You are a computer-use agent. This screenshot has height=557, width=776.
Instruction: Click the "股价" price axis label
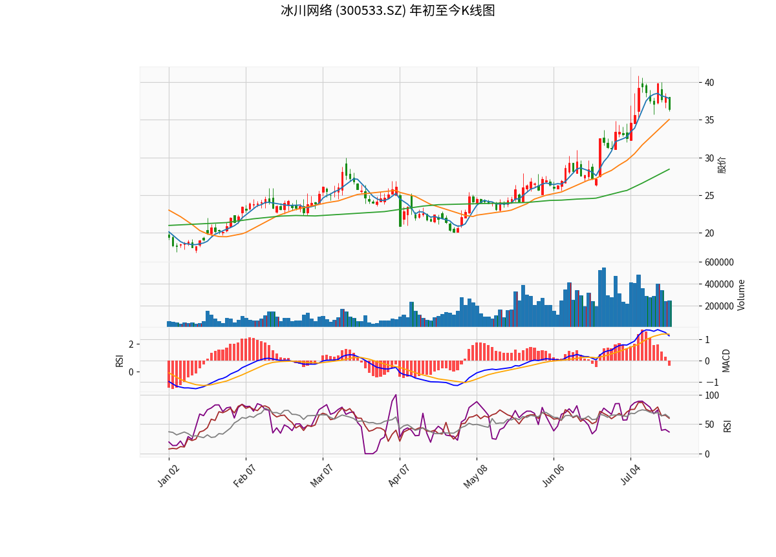click(x=722, y=165)
